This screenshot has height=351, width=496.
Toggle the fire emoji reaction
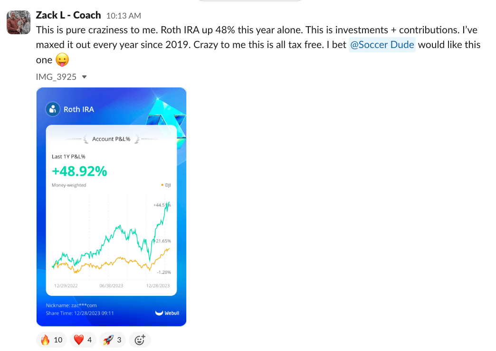(x=52, y=340)
